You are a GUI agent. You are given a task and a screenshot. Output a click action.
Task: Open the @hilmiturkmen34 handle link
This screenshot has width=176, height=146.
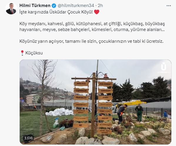click(76, 6)
